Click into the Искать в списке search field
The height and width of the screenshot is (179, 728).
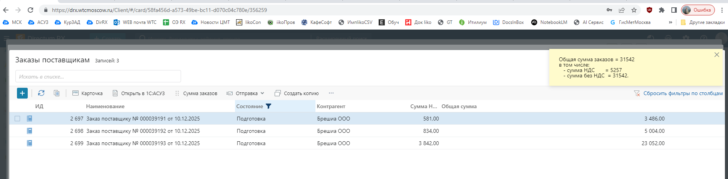tap(98, 77)
